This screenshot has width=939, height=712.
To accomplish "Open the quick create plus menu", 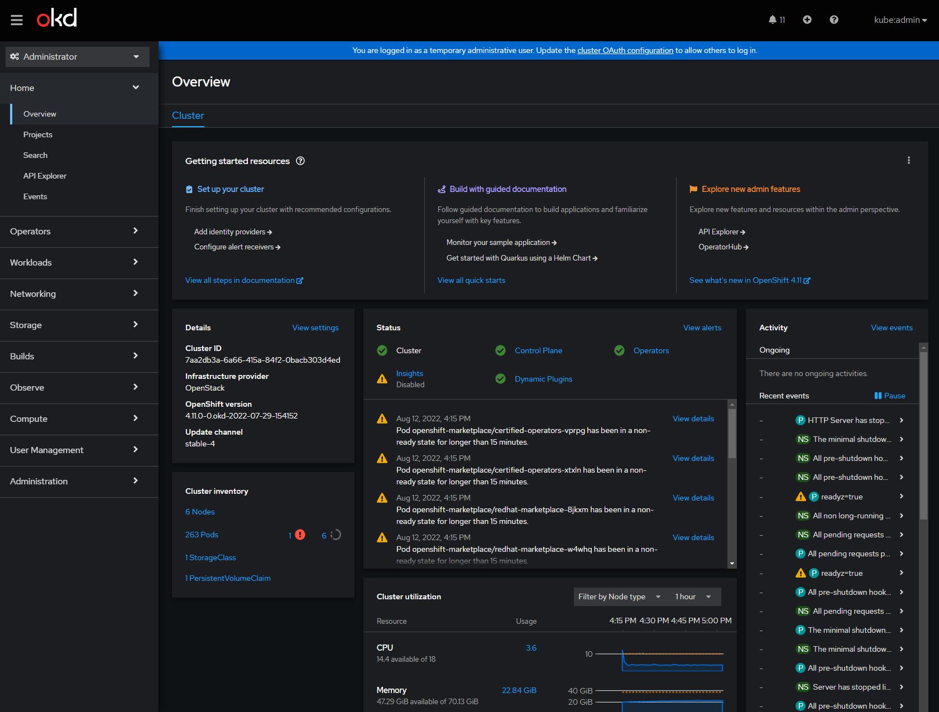I will click(807, 20).
